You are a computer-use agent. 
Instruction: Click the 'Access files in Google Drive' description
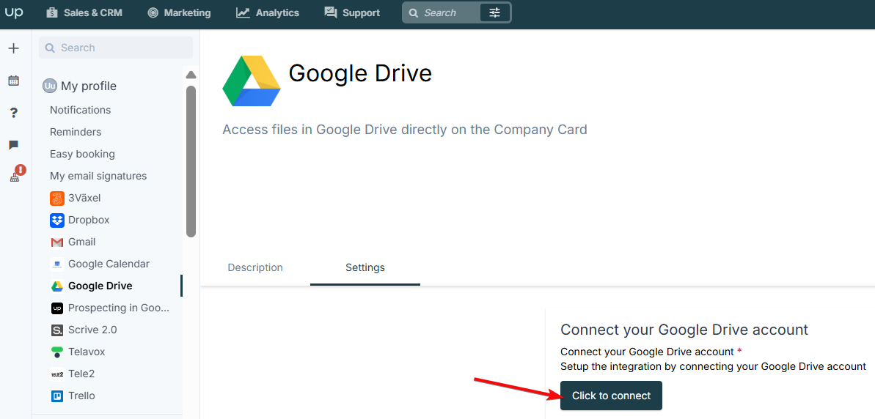[x=405, y=130]
